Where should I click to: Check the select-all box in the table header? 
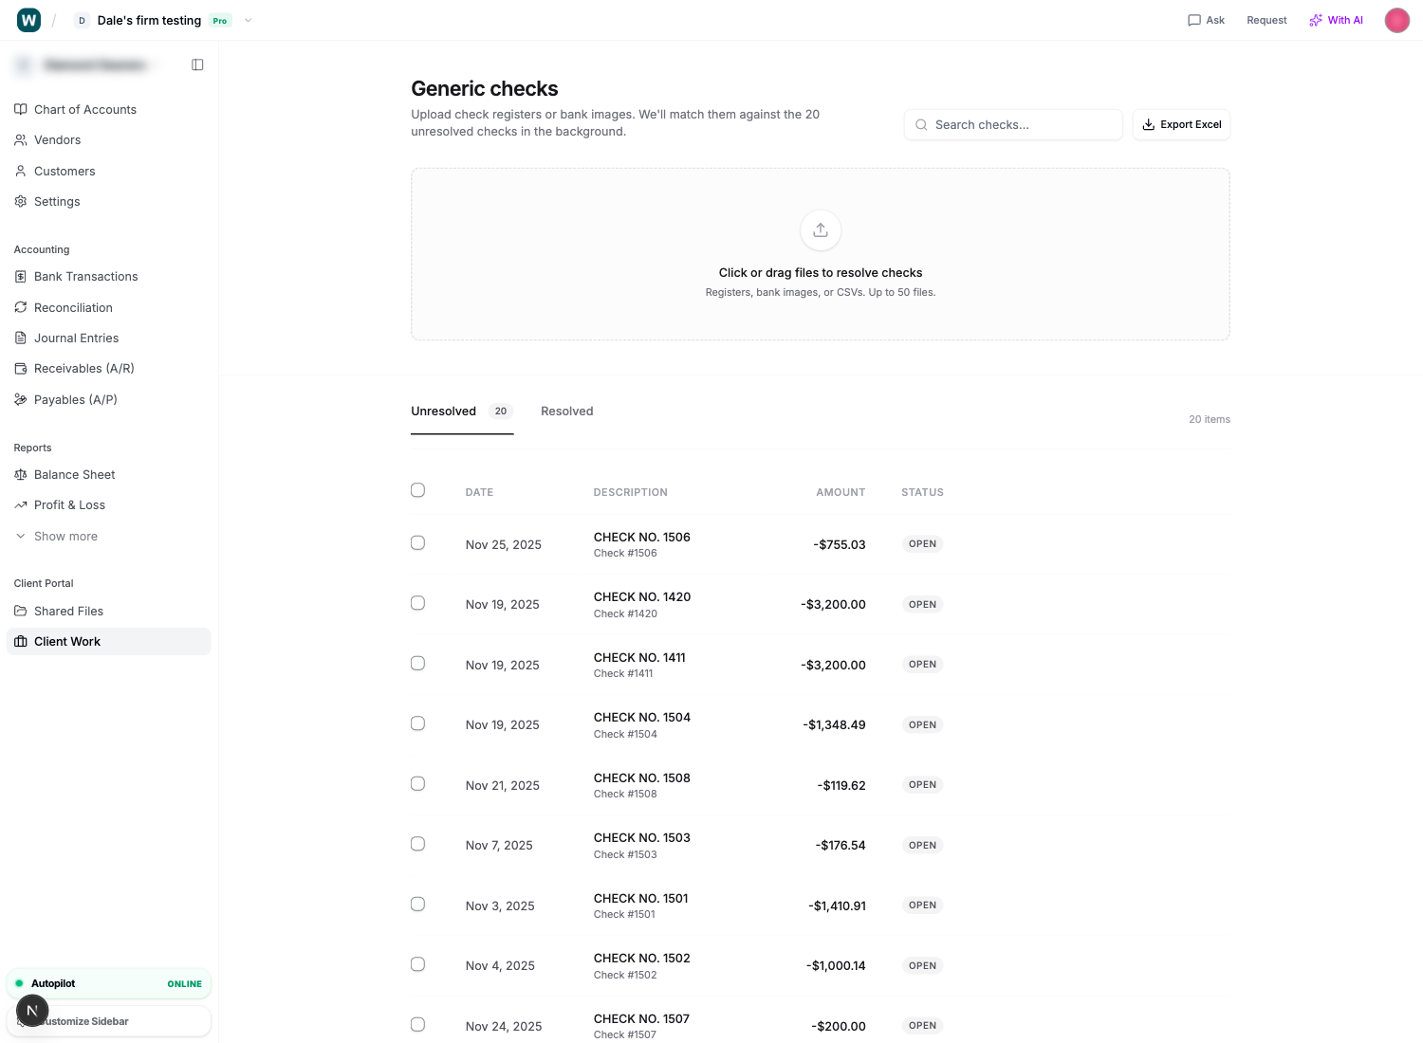pos(417,490)
